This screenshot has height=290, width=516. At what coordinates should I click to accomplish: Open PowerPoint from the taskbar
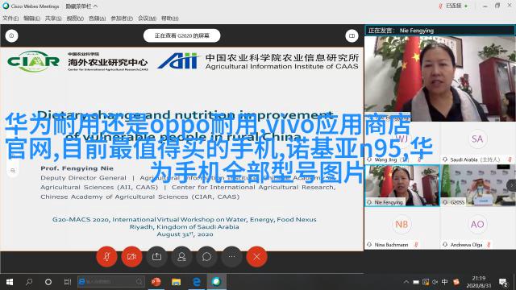(x=156, y=282)
